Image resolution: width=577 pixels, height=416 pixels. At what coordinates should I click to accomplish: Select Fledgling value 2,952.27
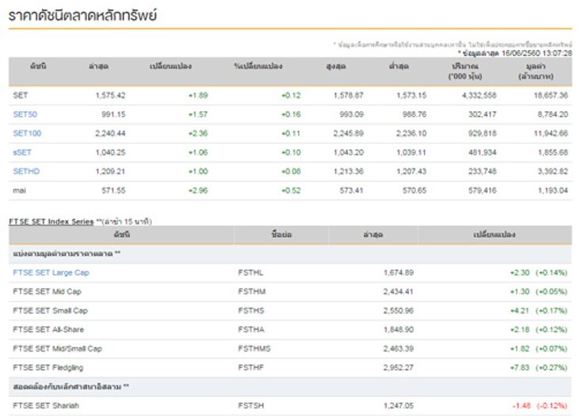[x=399, y=368]
